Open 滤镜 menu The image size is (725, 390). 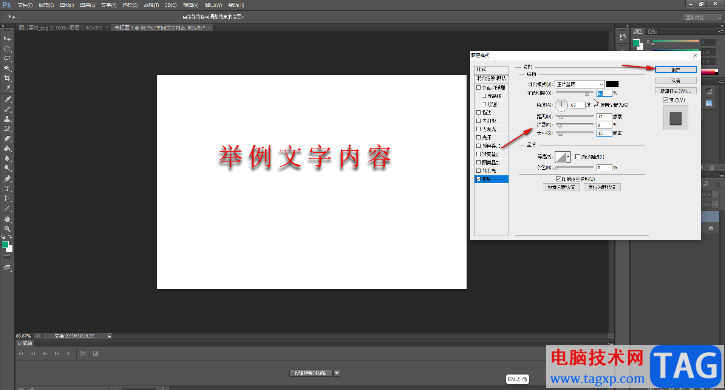click(151, 5)
